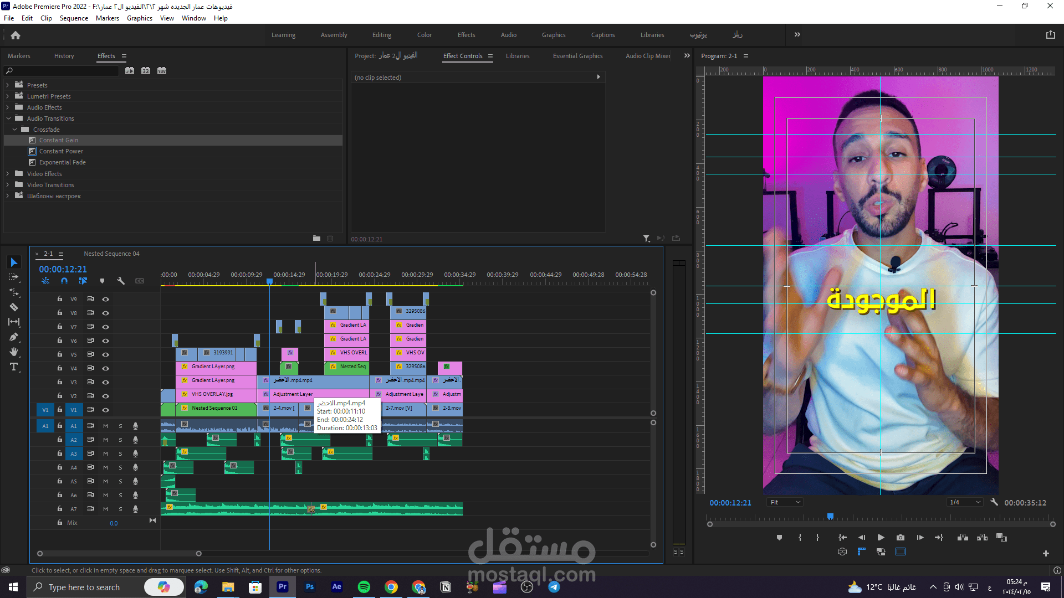This screenshot has width=1064, height=598.
Task: Click the Program monitor playhead scrubber
Action: tap(830, 516)
